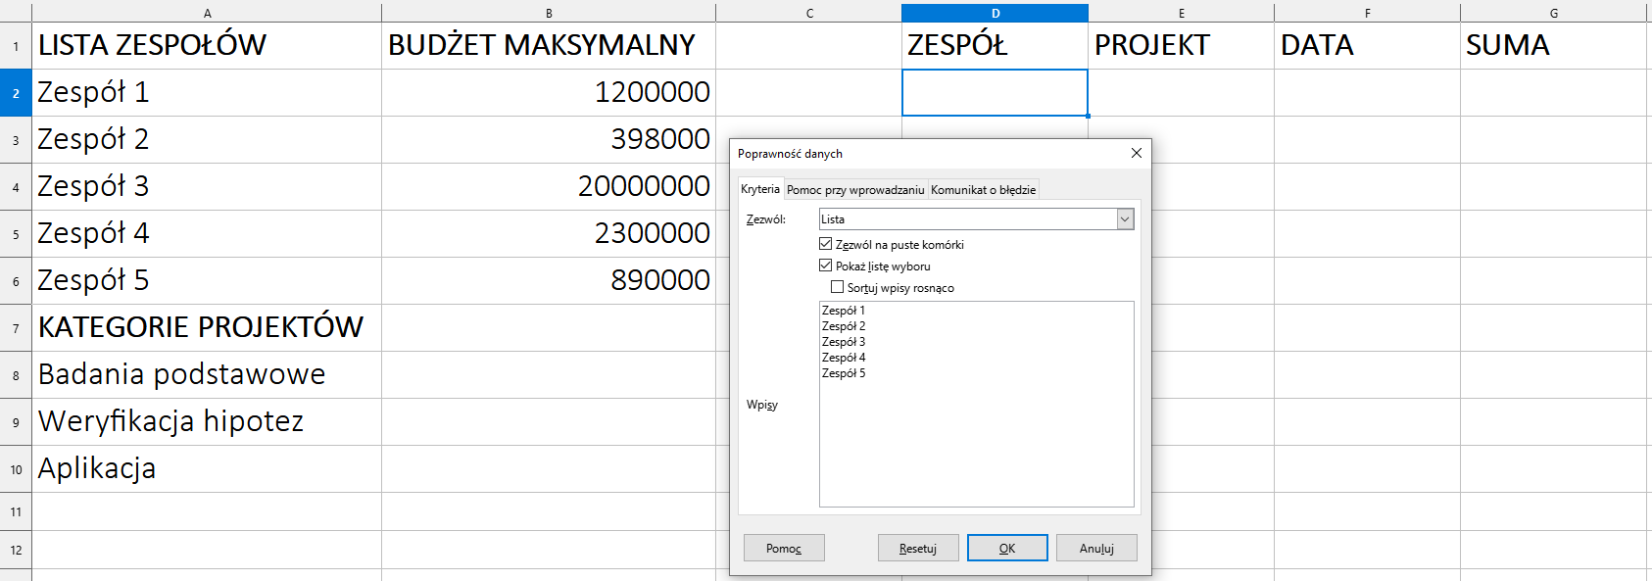The width and height of the screenshot is (1652, 581).
Task: Click cell containing Zespół 3
Action: [206, 186]
